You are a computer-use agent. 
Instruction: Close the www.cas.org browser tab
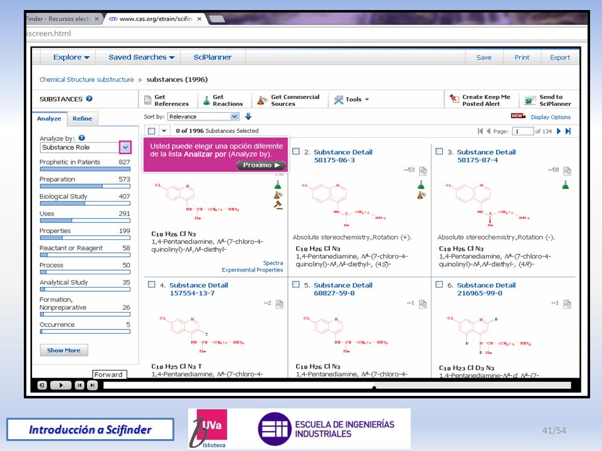point(199,19)
